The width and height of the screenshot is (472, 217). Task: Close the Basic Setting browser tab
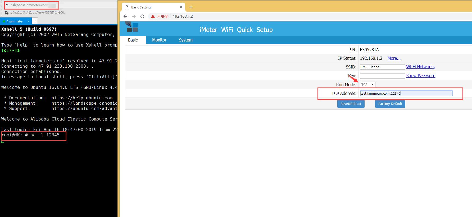(x=181, y=7)
